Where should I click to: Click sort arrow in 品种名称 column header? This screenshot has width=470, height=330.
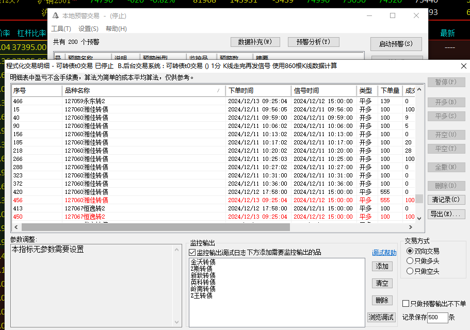pyautogui.click(x=218, y=90)
